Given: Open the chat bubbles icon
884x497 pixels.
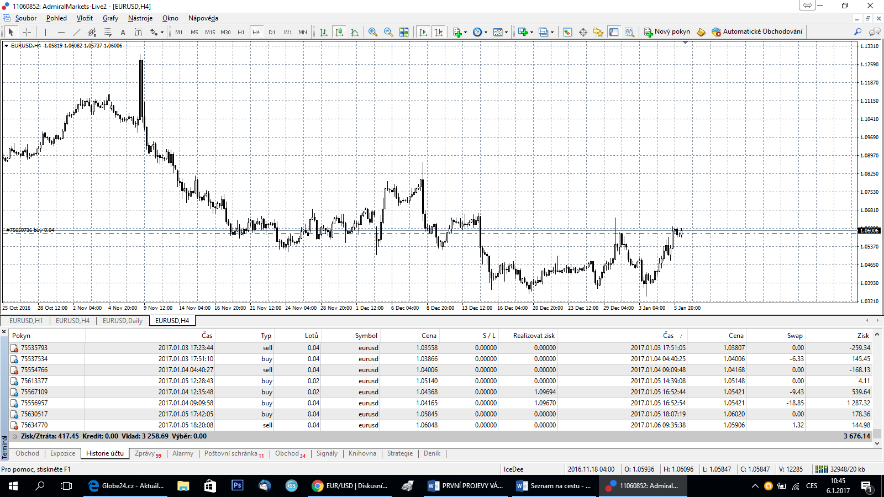Looking at the screenshot, I should (x=875, y=32).
